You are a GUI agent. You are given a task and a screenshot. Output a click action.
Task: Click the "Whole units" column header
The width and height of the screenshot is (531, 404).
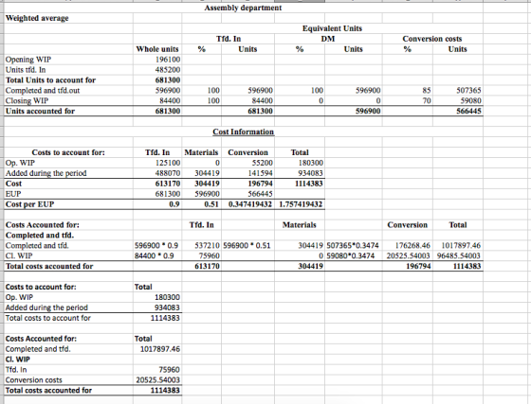(x=157, y=49)
